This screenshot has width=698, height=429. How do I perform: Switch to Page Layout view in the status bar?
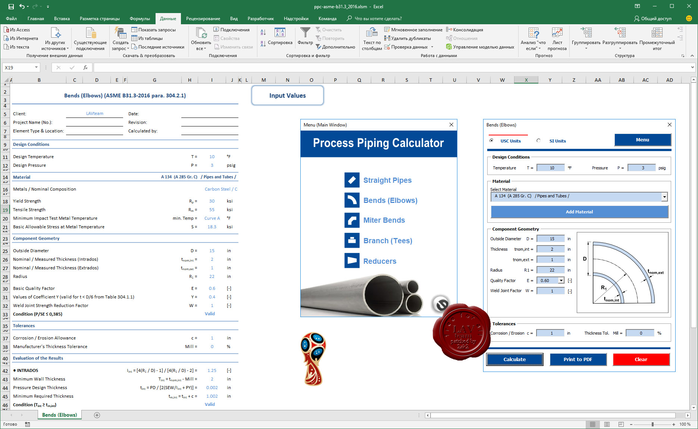pyautogui.click(x=607, y=424)
